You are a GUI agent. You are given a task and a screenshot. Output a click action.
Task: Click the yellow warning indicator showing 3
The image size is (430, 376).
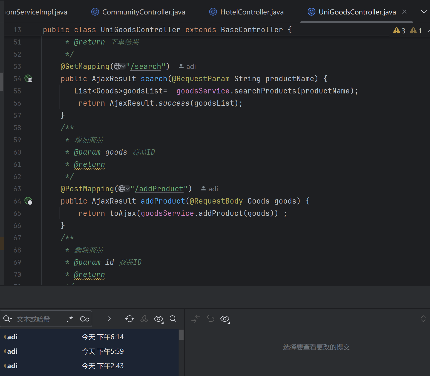pos(399,31)
